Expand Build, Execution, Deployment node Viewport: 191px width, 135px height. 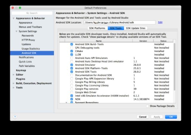[13, 83]
